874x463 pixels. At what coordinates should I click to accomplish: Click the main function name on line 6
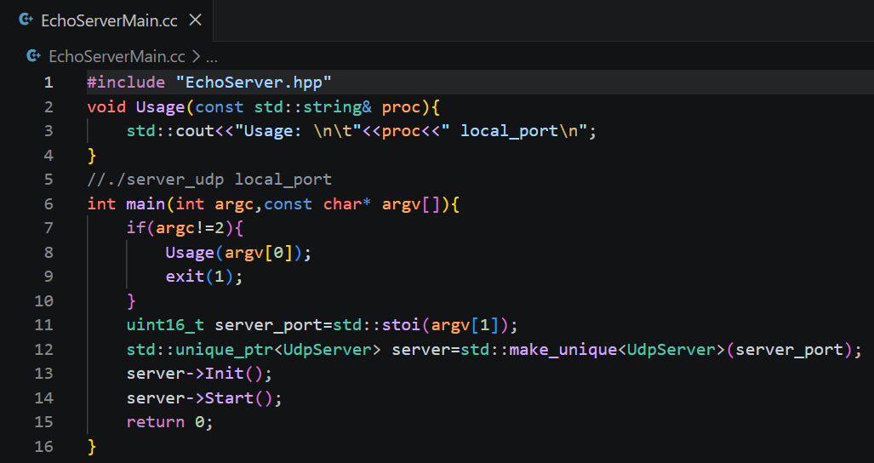tap(146, 204)
